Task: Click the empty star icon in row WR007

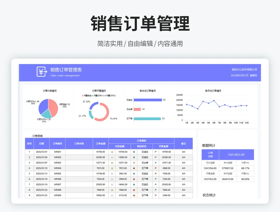Action: [x=112, y=184]
